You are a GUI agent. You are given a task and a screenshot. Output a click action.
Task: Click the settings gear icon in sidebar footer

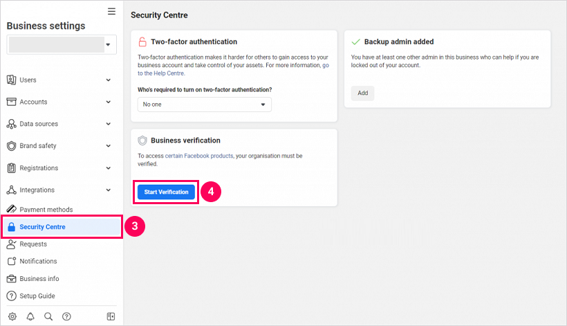(12, 316)
